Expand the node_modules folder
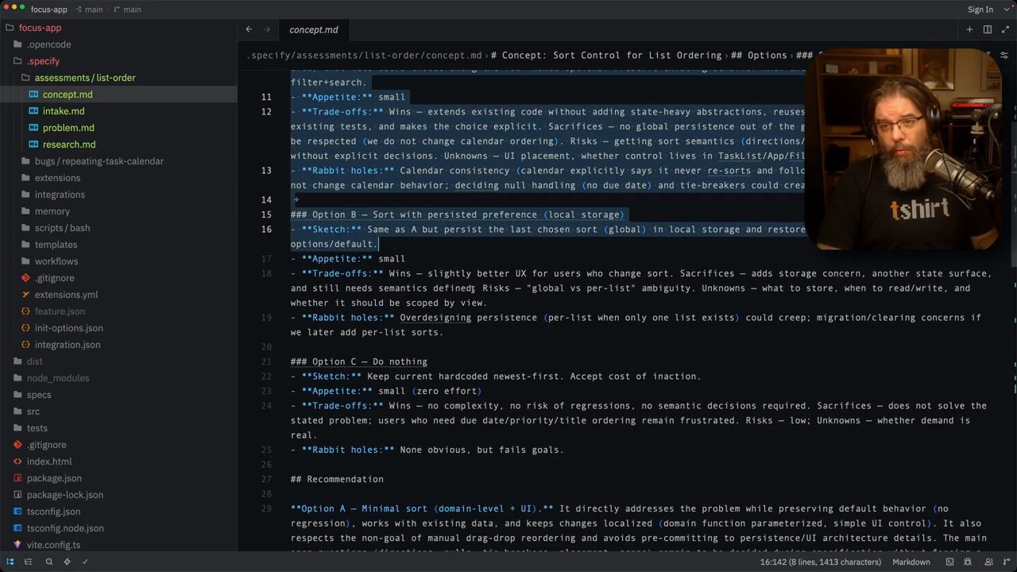The image size is (1017, 572). tap(119, 378)
